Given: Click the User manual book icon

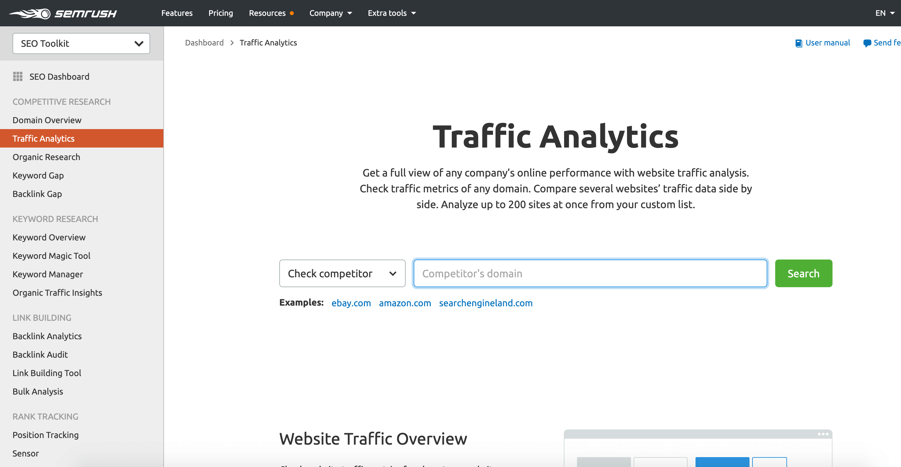Looking at the screenshot, I should 799,43.
